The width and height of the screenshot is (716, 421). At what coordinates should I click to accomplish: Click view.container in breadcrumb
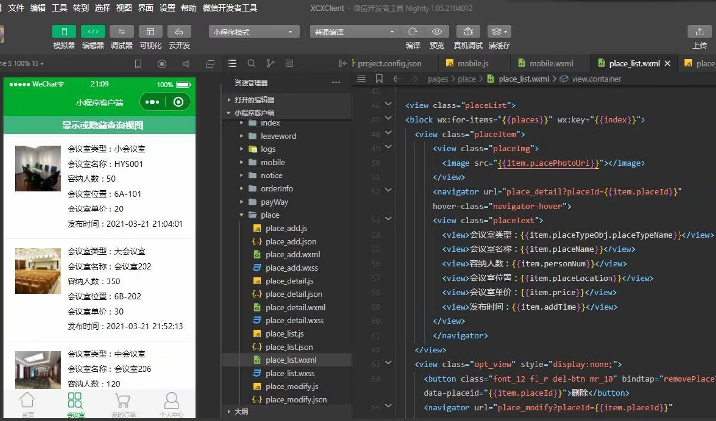(x=596, y=79)
